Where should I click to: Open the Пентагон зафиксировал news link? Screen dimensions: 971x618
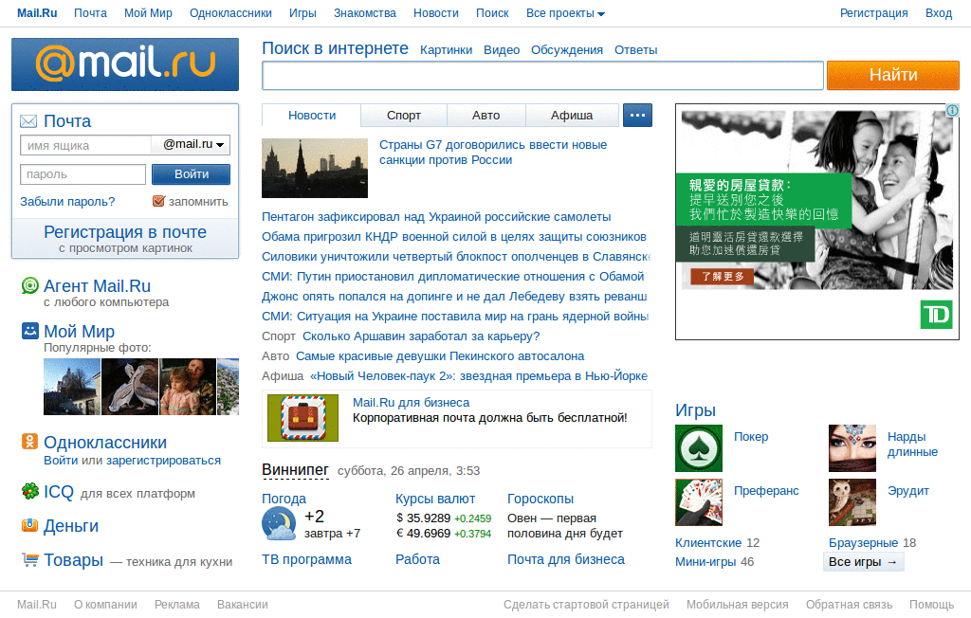pos(436,217)
